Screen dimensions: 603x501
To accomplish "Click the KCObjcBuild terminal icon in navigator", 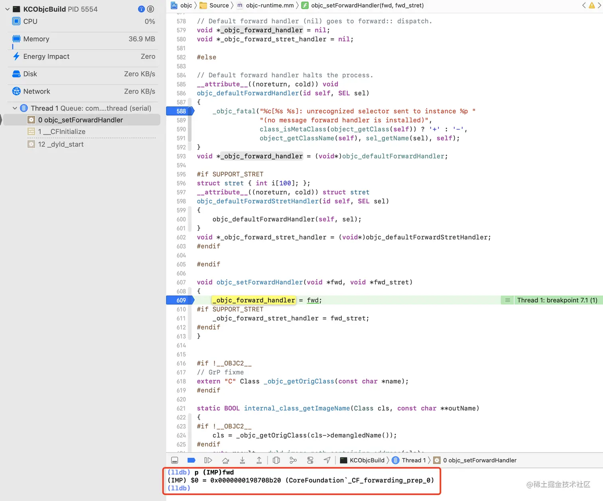I will pos(16,9).
